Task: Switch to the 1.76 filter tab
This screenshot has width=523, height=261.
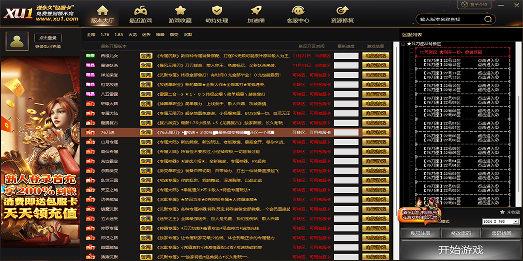Action: tap(105, 34)
